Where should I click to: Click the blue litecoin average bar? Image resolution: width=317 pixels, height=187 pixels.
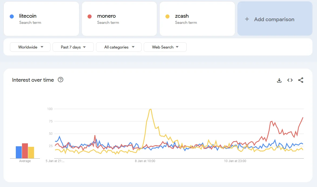tap(19, 152)
